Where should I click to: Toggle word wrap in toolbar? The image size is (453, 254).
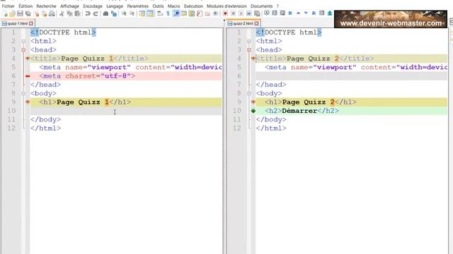(160, 13)
